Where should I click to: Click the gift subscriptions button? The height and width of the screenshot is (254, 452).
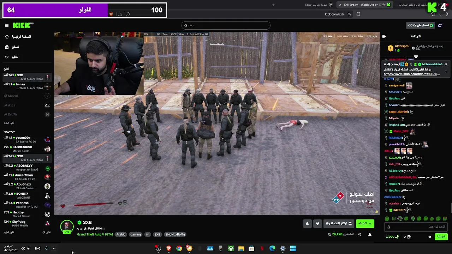pyautogui.click(x=339, y=224)
